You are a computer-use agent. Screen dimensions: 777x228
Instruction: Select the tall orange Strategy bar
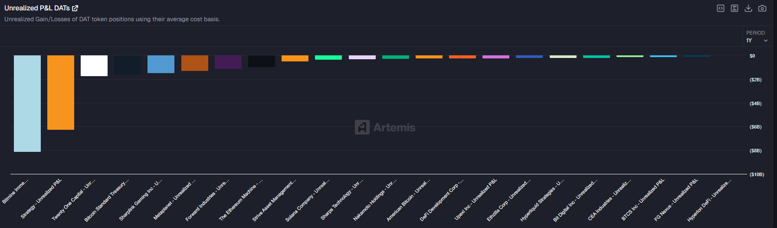click(x=61, y=93)
